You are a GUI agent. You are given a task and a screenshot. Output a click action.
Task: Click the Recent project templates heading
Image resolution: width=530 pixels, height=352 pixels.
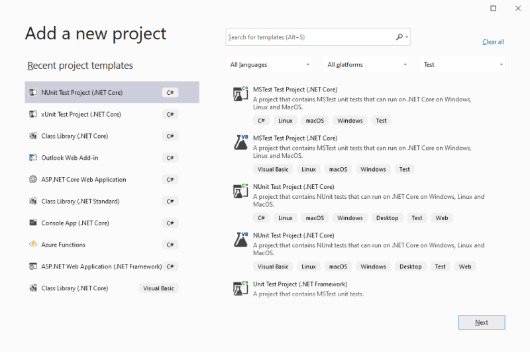click(x=80, y=66)
